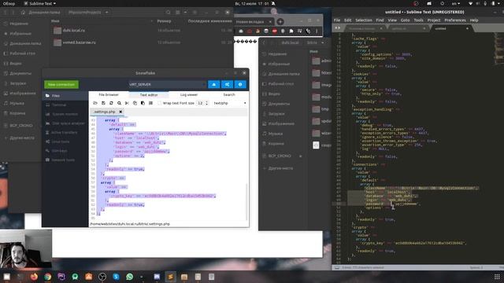Open Skype from the dock
Screen dimensions: 504x283
click(x=116, y=277)
